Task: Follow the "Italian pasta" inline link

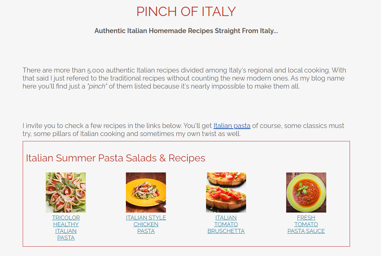Action: coord(232,126)
